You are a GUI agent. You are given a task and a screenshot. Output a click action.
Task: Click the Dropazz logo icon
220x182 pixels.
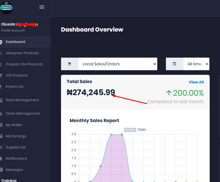coord(6,7)
